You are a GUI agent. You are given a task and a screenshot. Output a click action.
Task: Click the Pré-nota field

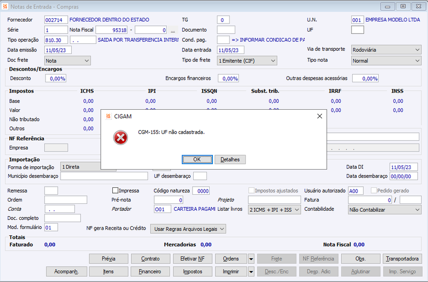pos(169,200)
